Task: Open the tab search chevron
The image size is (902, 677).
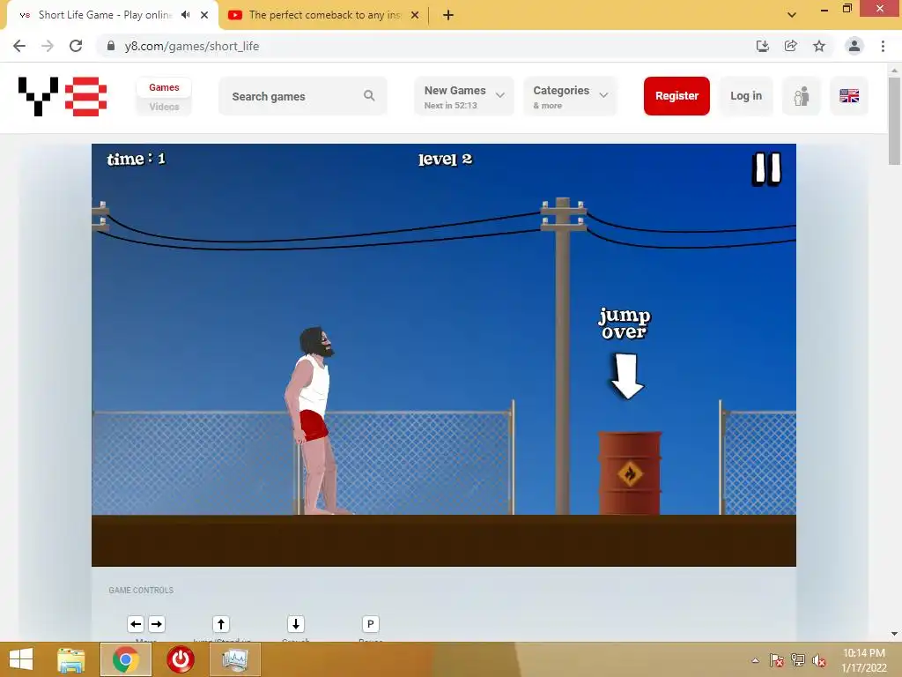Action: coord(792,15)
